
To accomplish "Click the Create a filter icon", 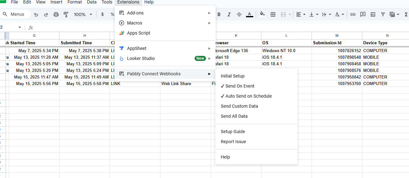I will click(383, 14).
